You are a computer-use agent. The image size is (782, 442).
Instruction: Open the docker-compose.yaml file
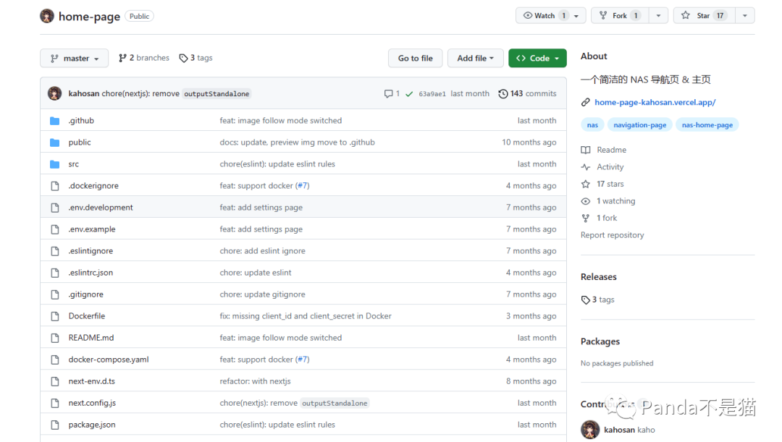pyautogui.click(x=109, y=360)
